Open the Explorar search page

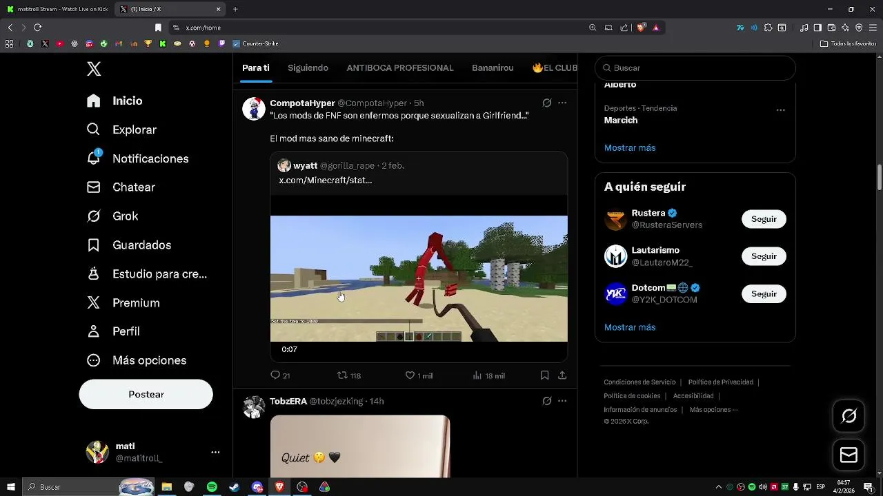[121, 130]
